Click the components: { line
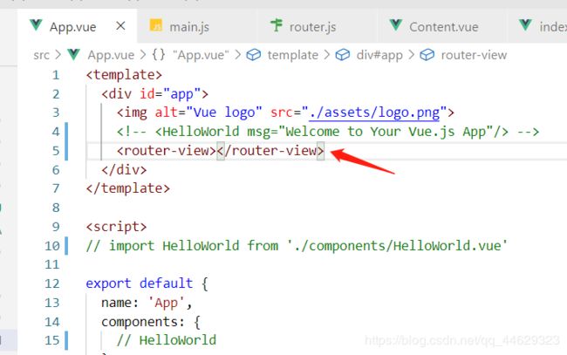 [151, 322]
